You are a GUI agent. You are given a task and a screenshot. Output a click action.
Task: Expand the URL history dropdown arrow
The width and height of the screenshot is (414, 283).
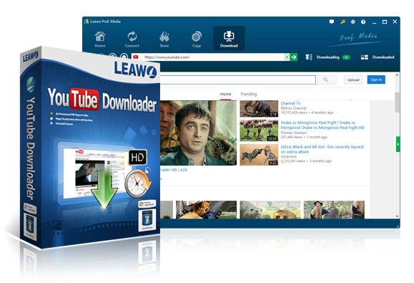(287, 57)
